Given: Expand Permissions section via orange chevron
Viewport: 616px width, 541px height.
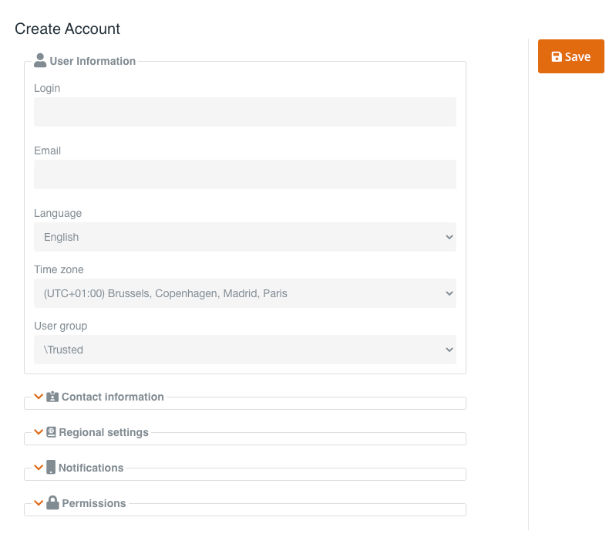Looking at the screenshot, I should click(x=39, y=503).
